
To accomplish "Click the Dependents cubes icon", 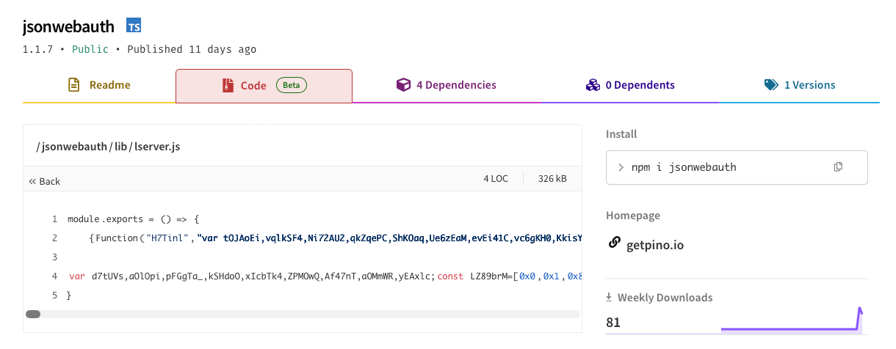I will 593,85.
